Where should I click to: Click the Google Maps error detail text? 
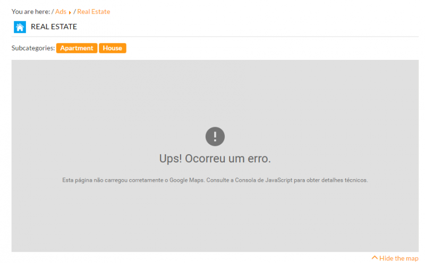click(215, 180)
